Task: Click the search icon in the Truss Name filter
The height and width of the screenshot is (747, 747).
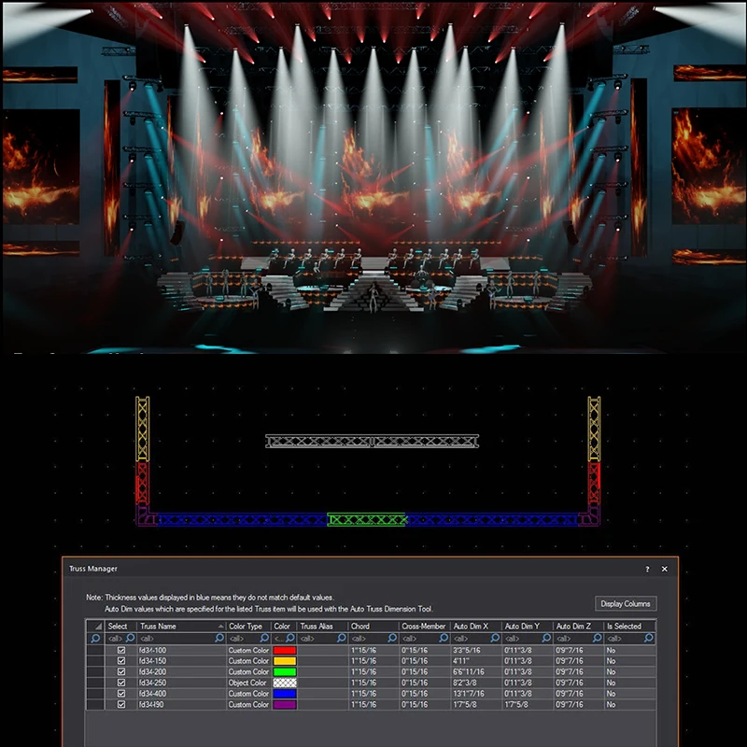Action: point(219,638)
